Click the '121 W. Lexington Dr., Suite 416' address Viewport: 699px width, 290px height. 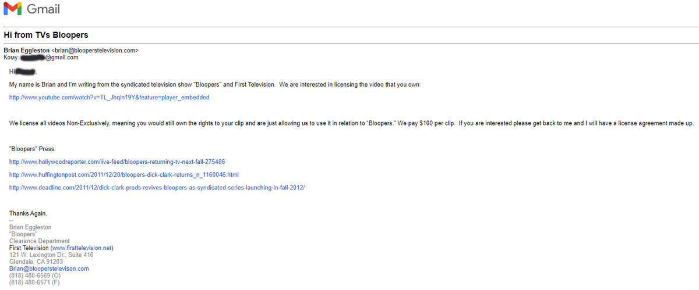tap(51, 255)
